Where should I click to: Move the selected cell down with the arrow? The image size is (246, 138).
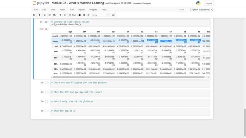(x=65, y=15)
